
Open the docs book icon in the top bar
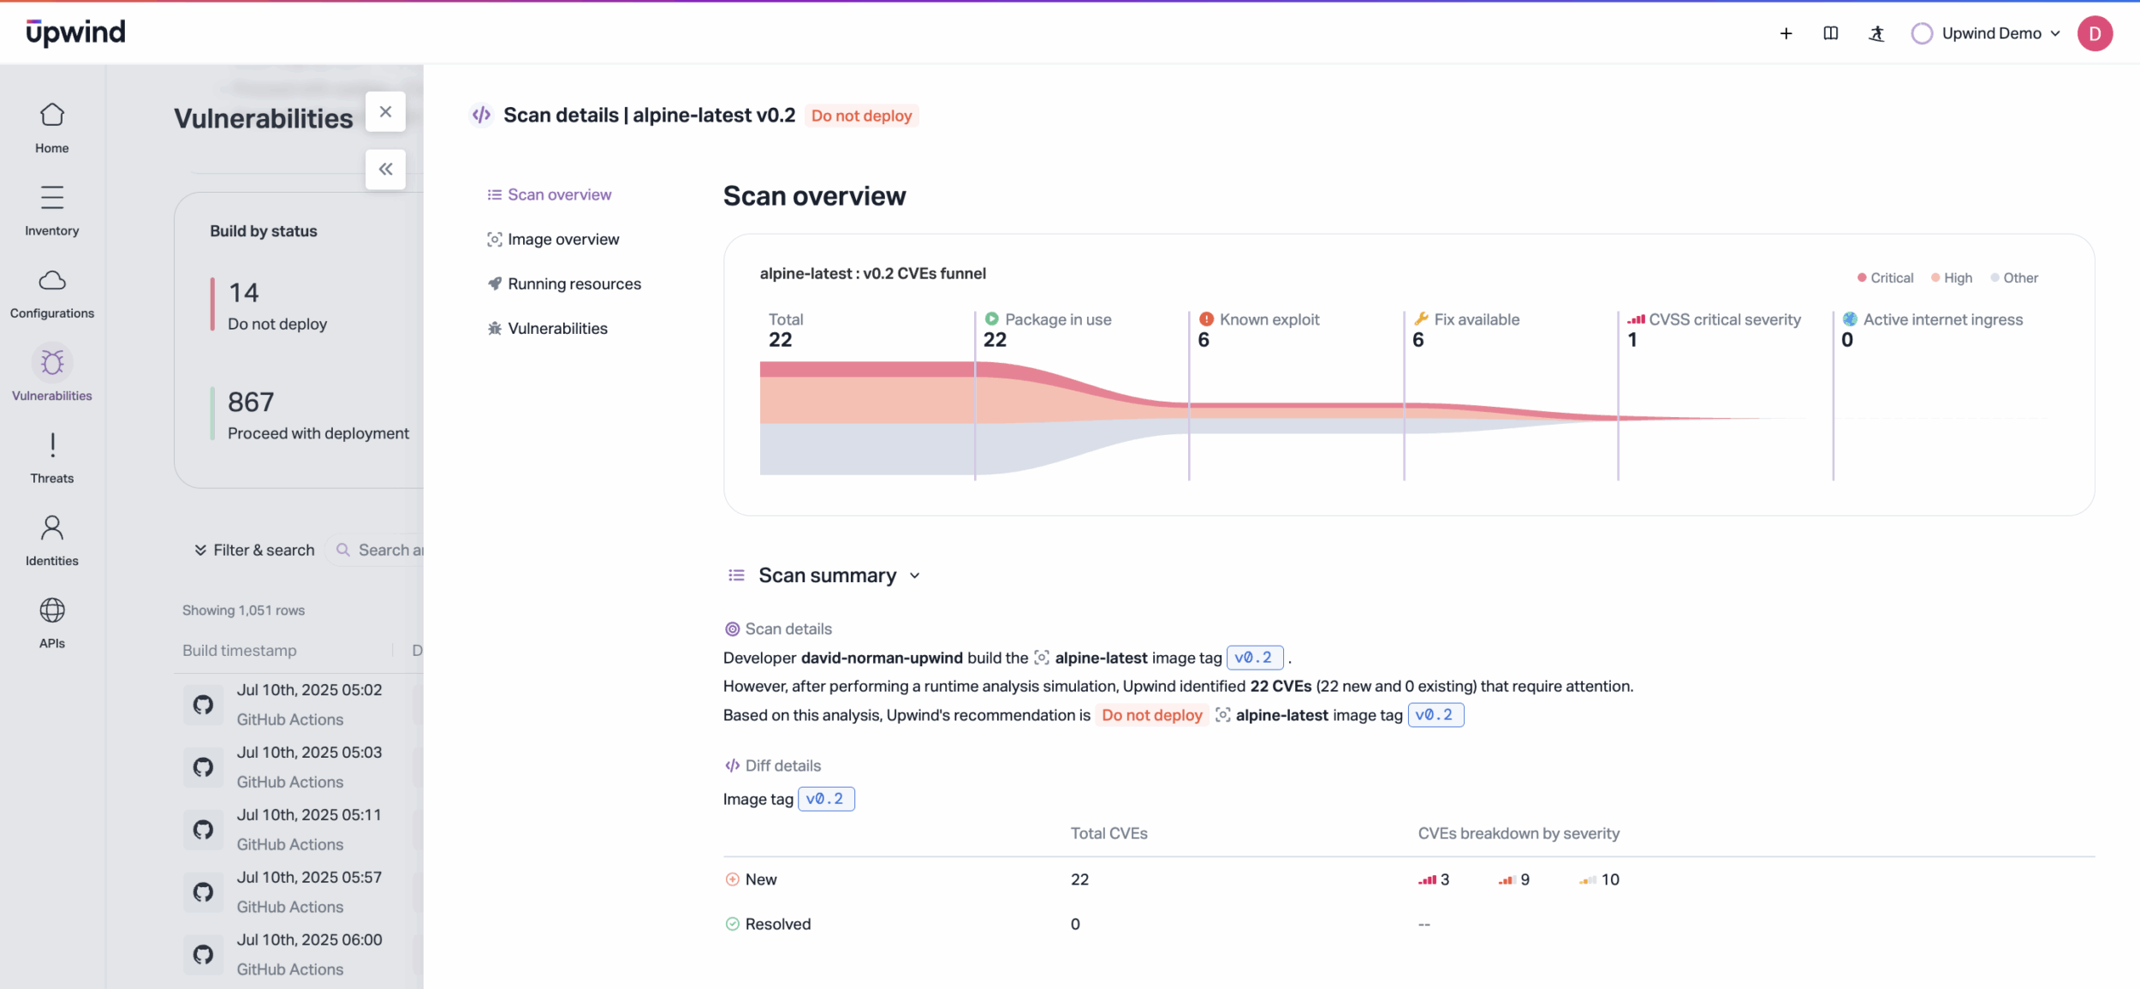pyautogui.click(x=1830, y=33)
